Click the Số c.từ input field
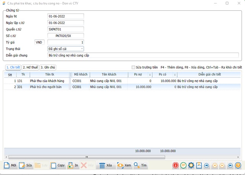The width and height of the screenshot is (245, 175). click(x=66, y=36)
